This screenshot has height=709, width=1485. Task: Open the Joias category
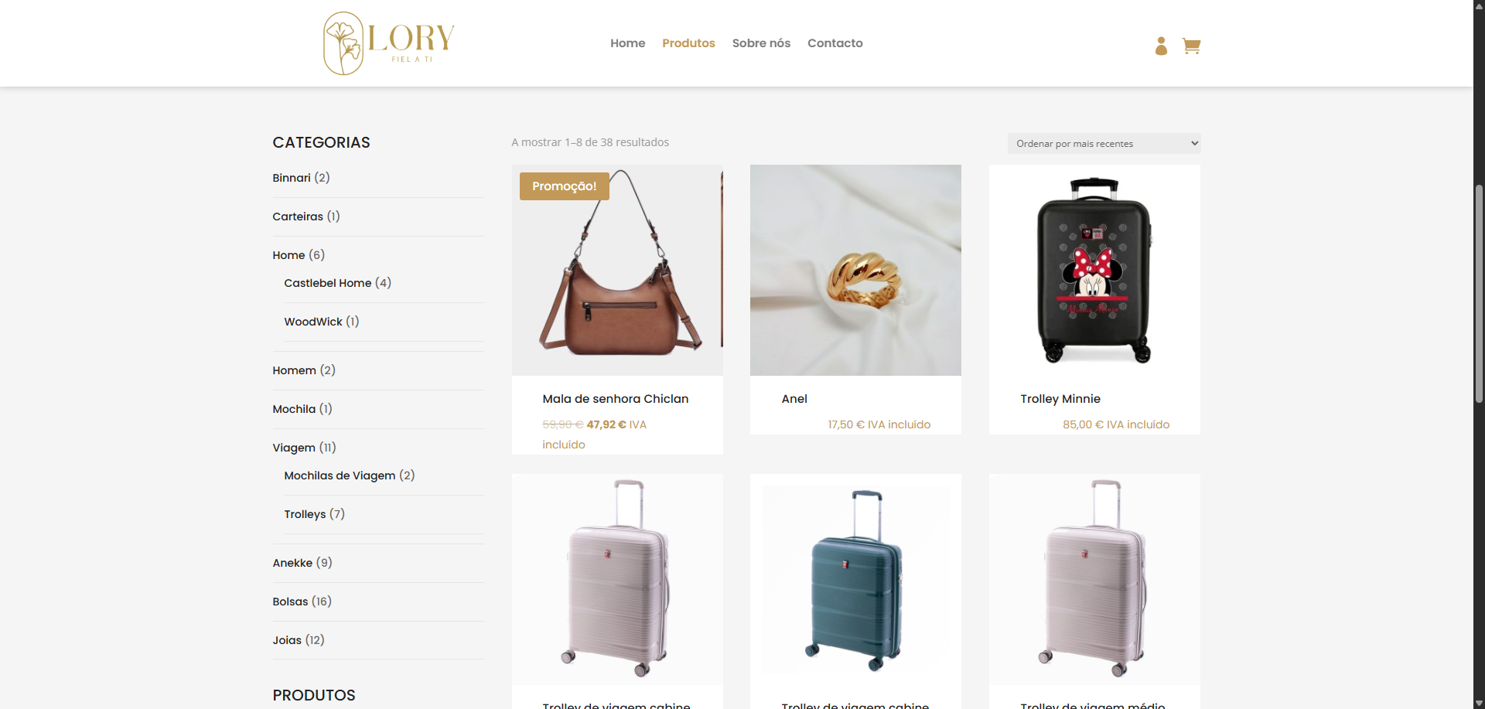click(x=287, y=640)
